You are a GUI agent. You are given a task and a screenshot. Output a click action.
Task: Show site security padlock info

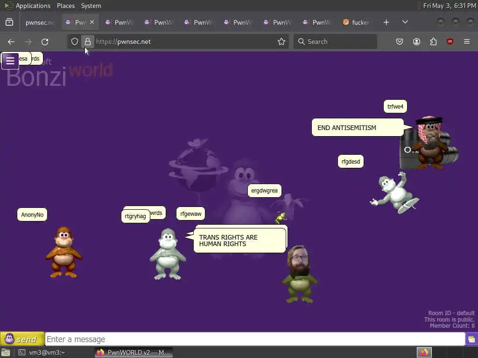coord(88,41)
